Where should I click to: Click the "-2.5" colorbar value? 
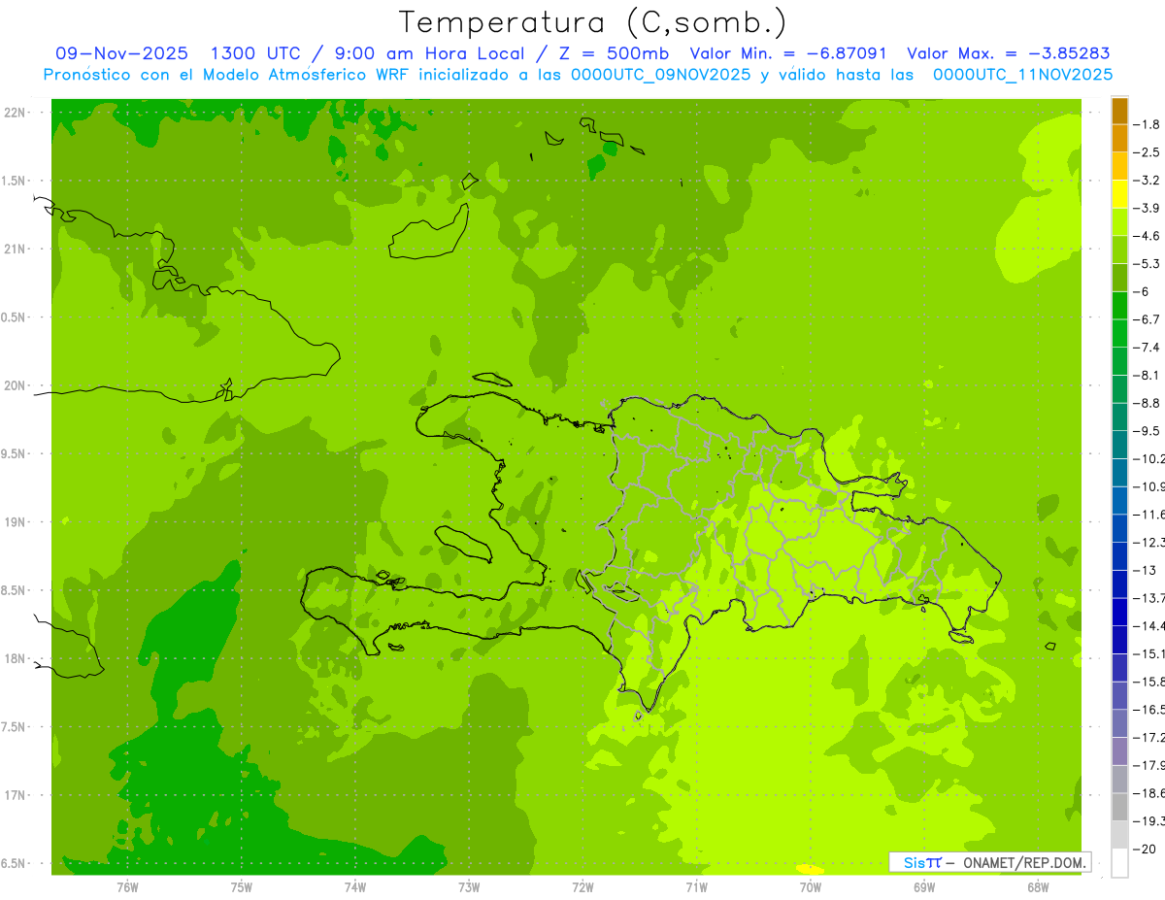click(1147, 152)
